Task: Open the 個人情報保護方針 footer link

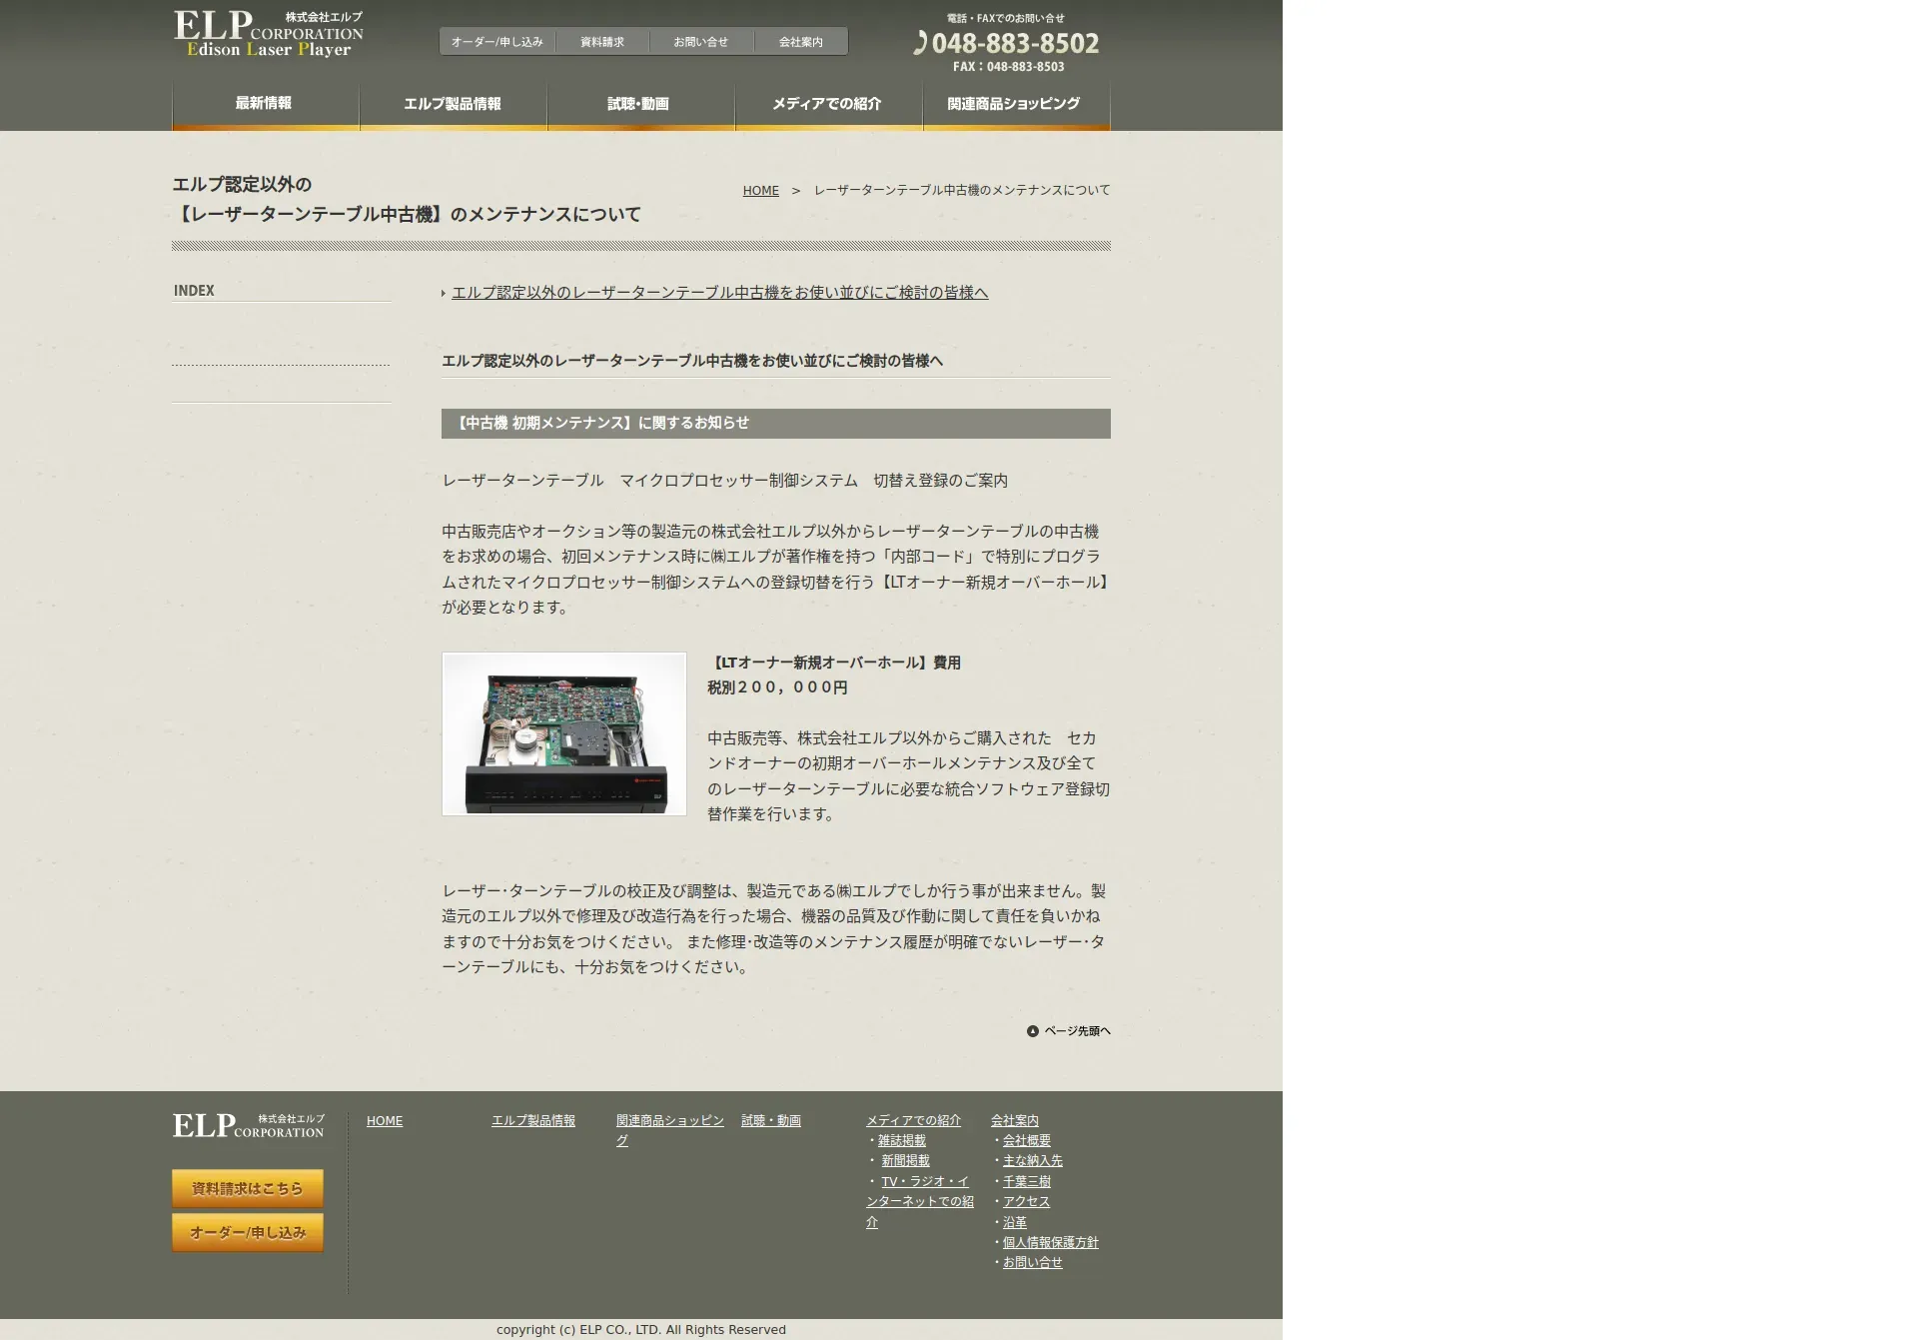Action: 1050,1243
